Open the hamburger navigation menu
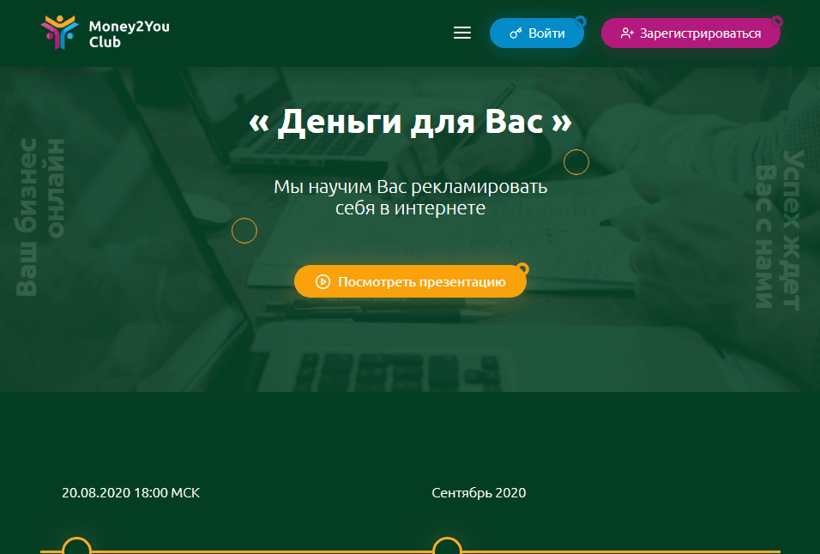 tap(461, 33)
